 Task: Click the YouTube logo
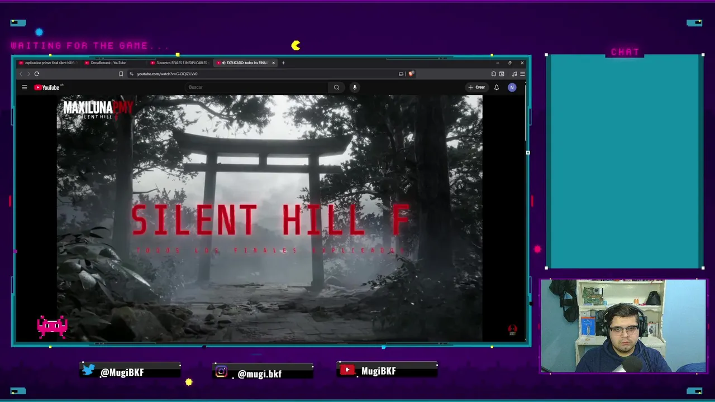(x=47, y=87)
